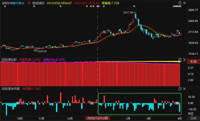Click the X亿 unit label
The image size is (200, 121).
click(x=191, y=113)
